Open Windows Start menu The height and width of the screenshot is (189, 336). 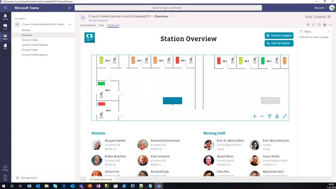coord(3,186)
